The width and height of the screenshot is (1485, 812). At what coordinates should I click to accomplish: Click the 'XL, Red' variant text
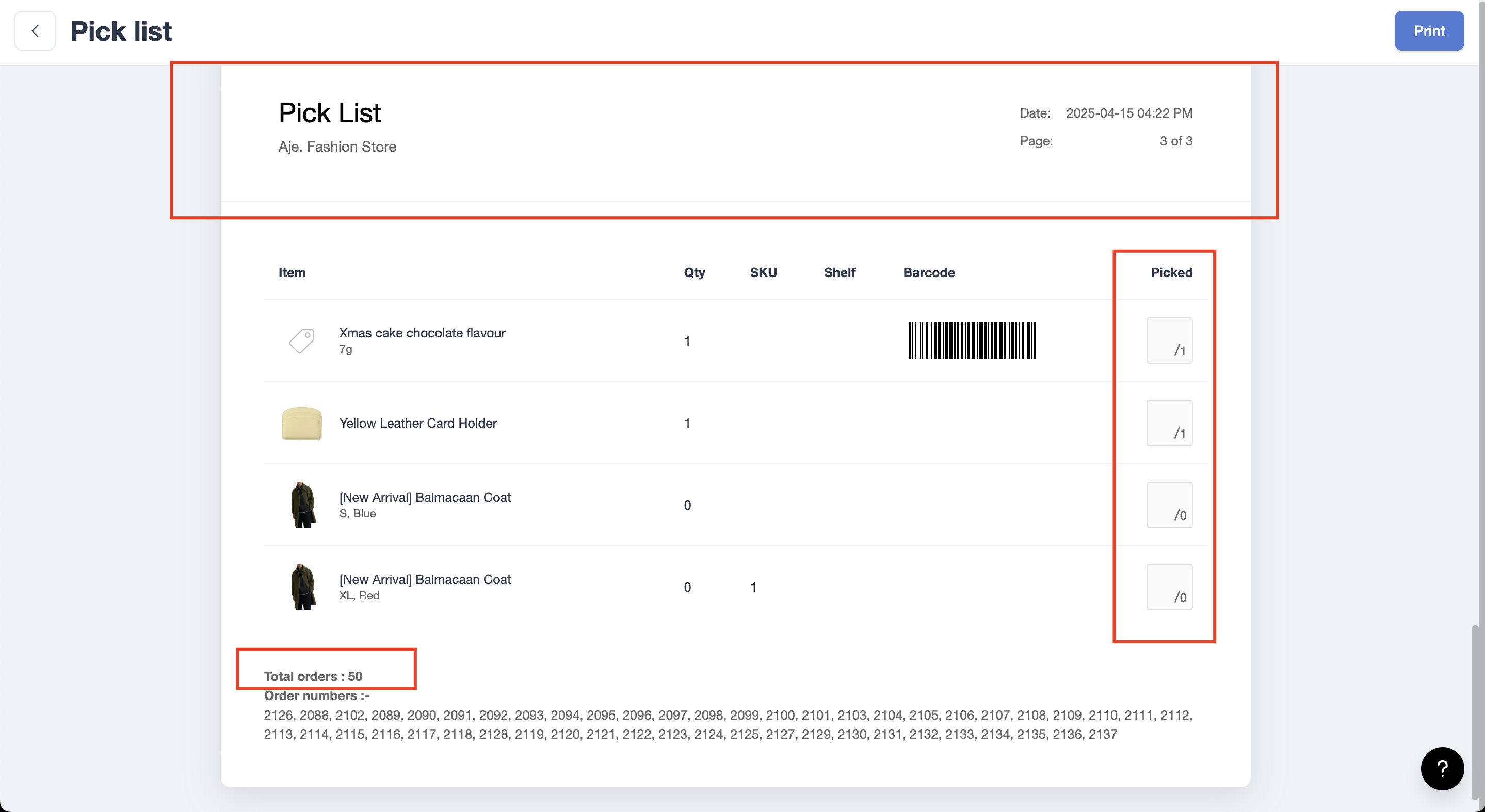click(x=359, y=595)
